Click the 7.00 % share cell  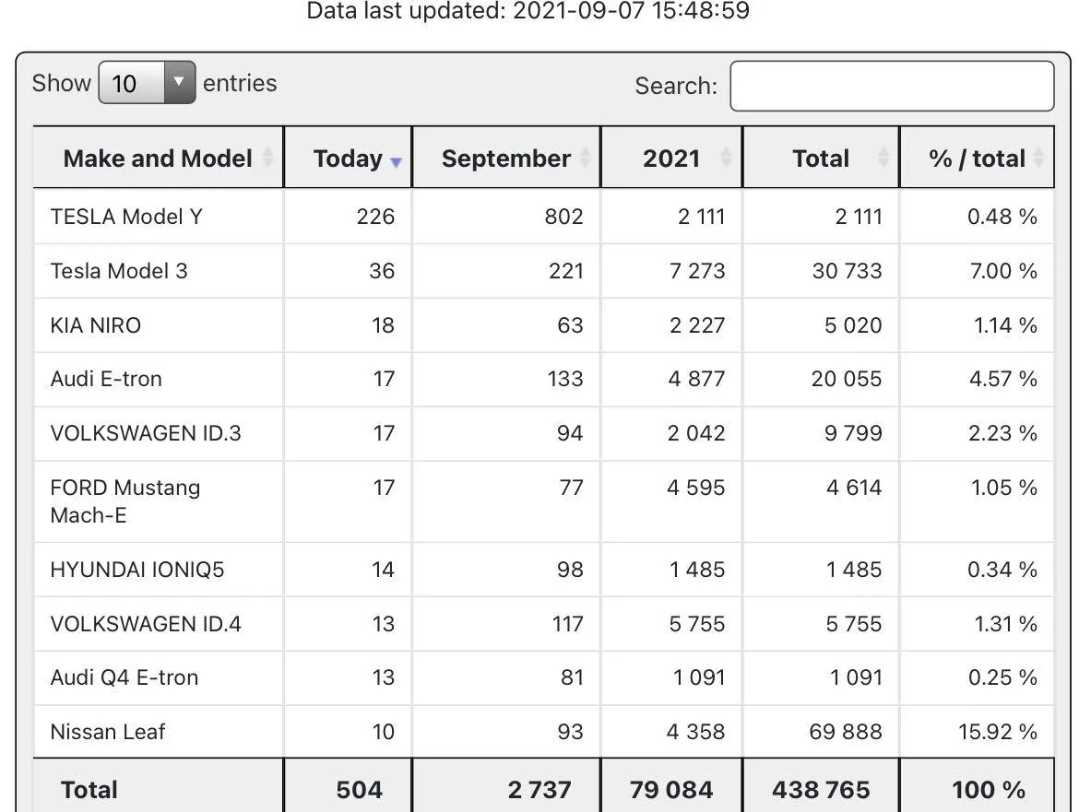pyautogui.click(x=1003, y=270)
